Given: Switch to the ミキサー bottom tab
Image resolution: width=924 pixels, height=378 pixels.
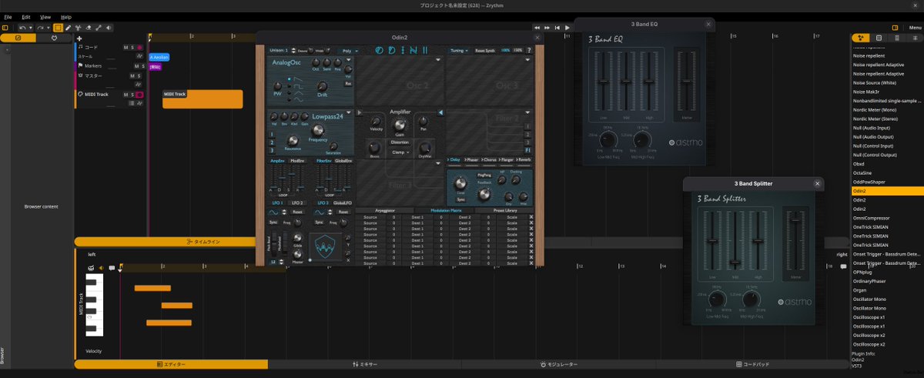Looking at the screenshot, I should (x=364, y=364).
